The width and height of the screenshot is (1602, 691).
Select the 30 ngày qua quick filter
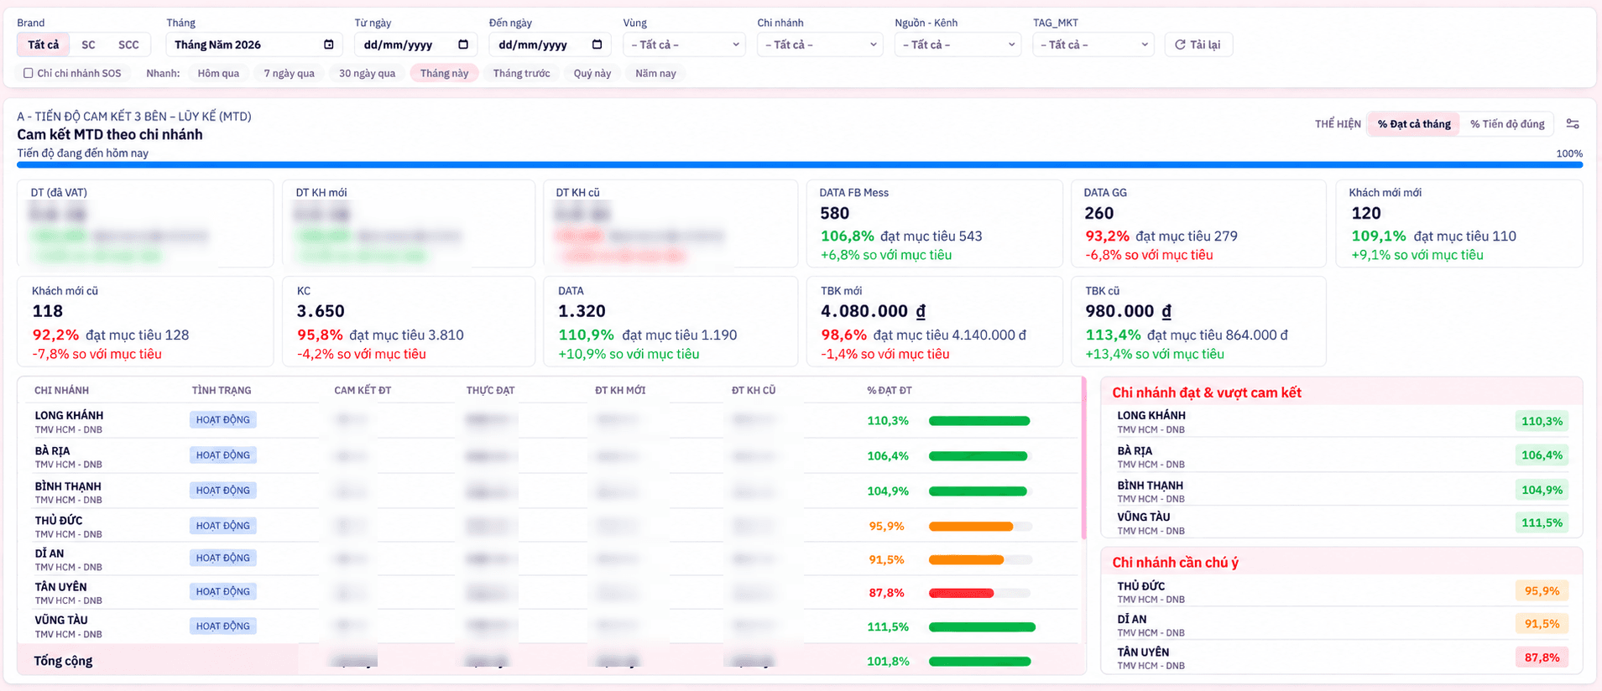367,73
